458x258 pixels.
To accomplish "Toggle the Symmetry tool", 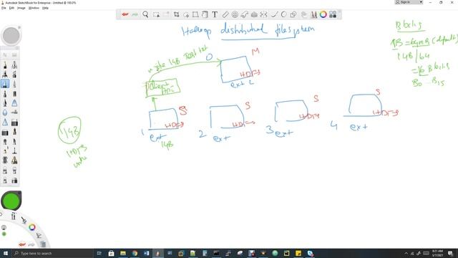I will coord(264,14).
